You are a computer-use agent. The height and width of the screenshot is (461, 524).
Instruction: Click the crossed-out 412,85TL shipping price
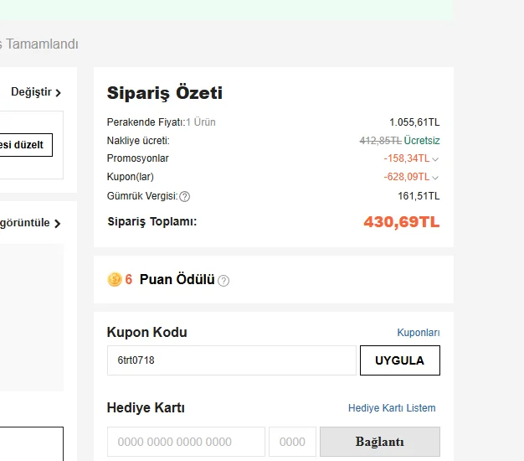pyautogui.click(x=380, y=141)
